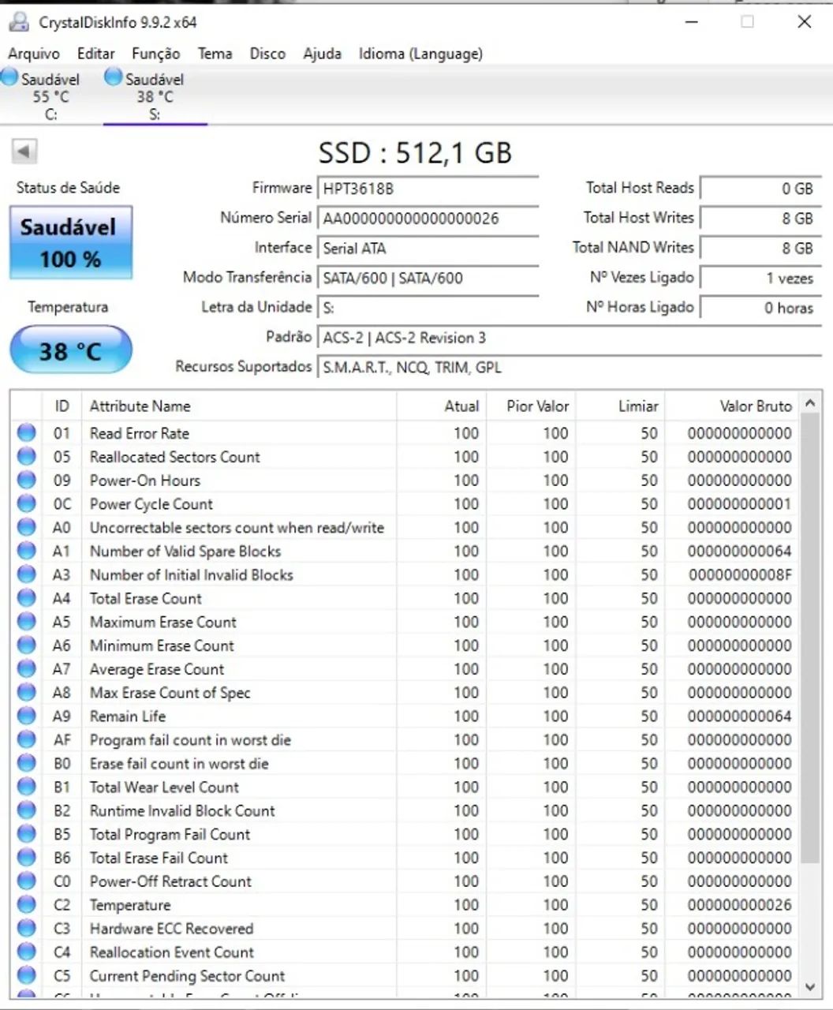
Task: Select the 'Erase fail count in worst die' row
Action: 405,763
